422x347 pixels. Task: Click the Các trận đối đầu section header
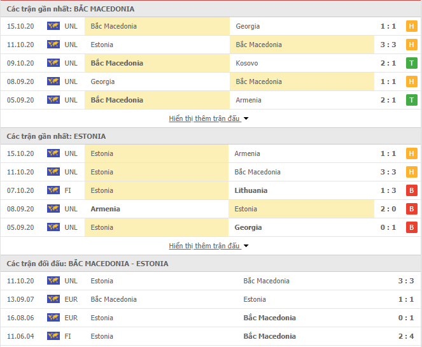[x=87, y=264]
